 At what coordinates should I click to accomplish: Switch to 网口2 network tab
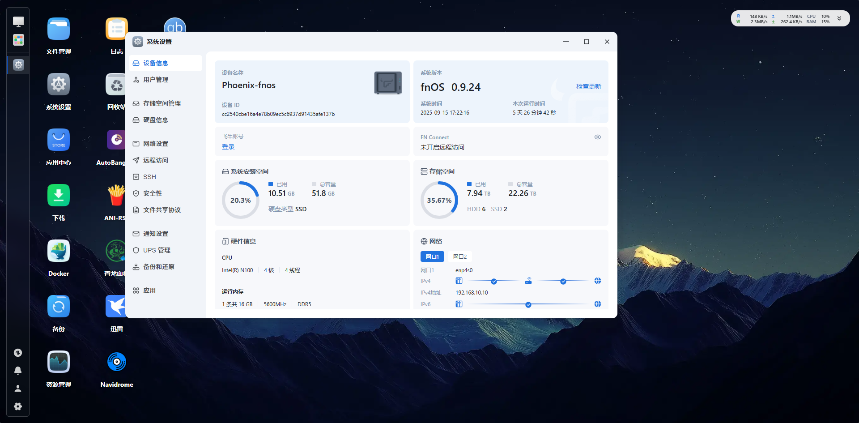pyautogui.click(x=460, y=256)
